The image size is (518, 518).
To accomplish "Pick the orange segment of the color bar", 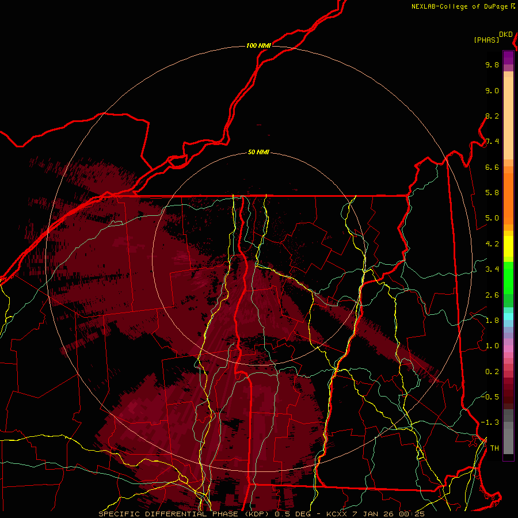I will click(508, 199).
